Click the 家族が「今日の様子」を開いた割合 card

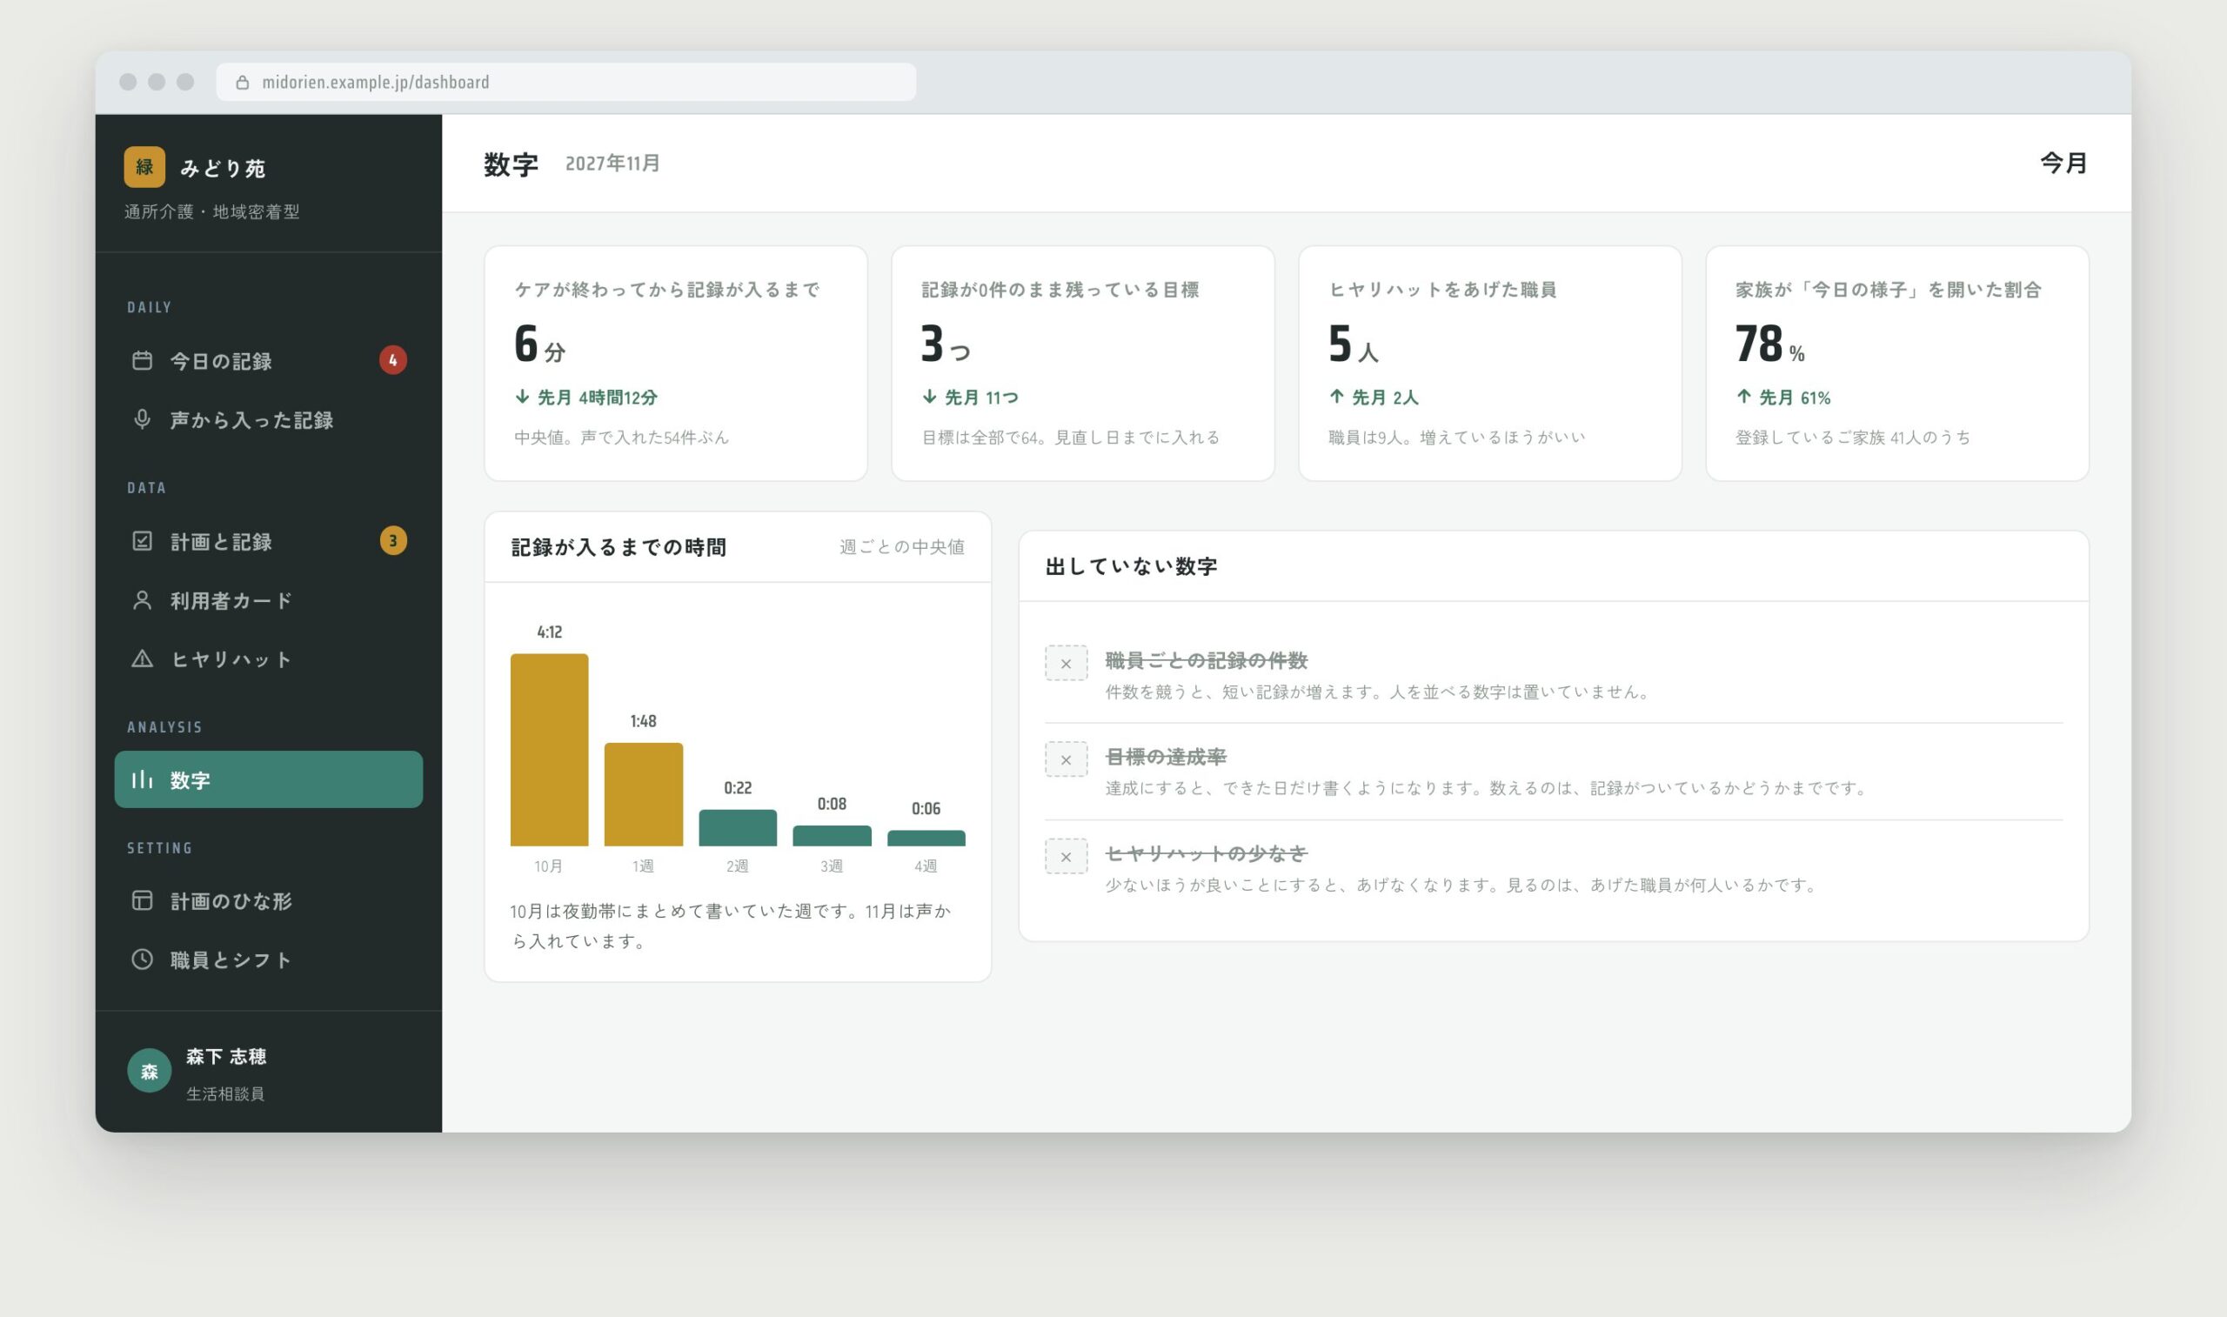(x=1897, y=363)
